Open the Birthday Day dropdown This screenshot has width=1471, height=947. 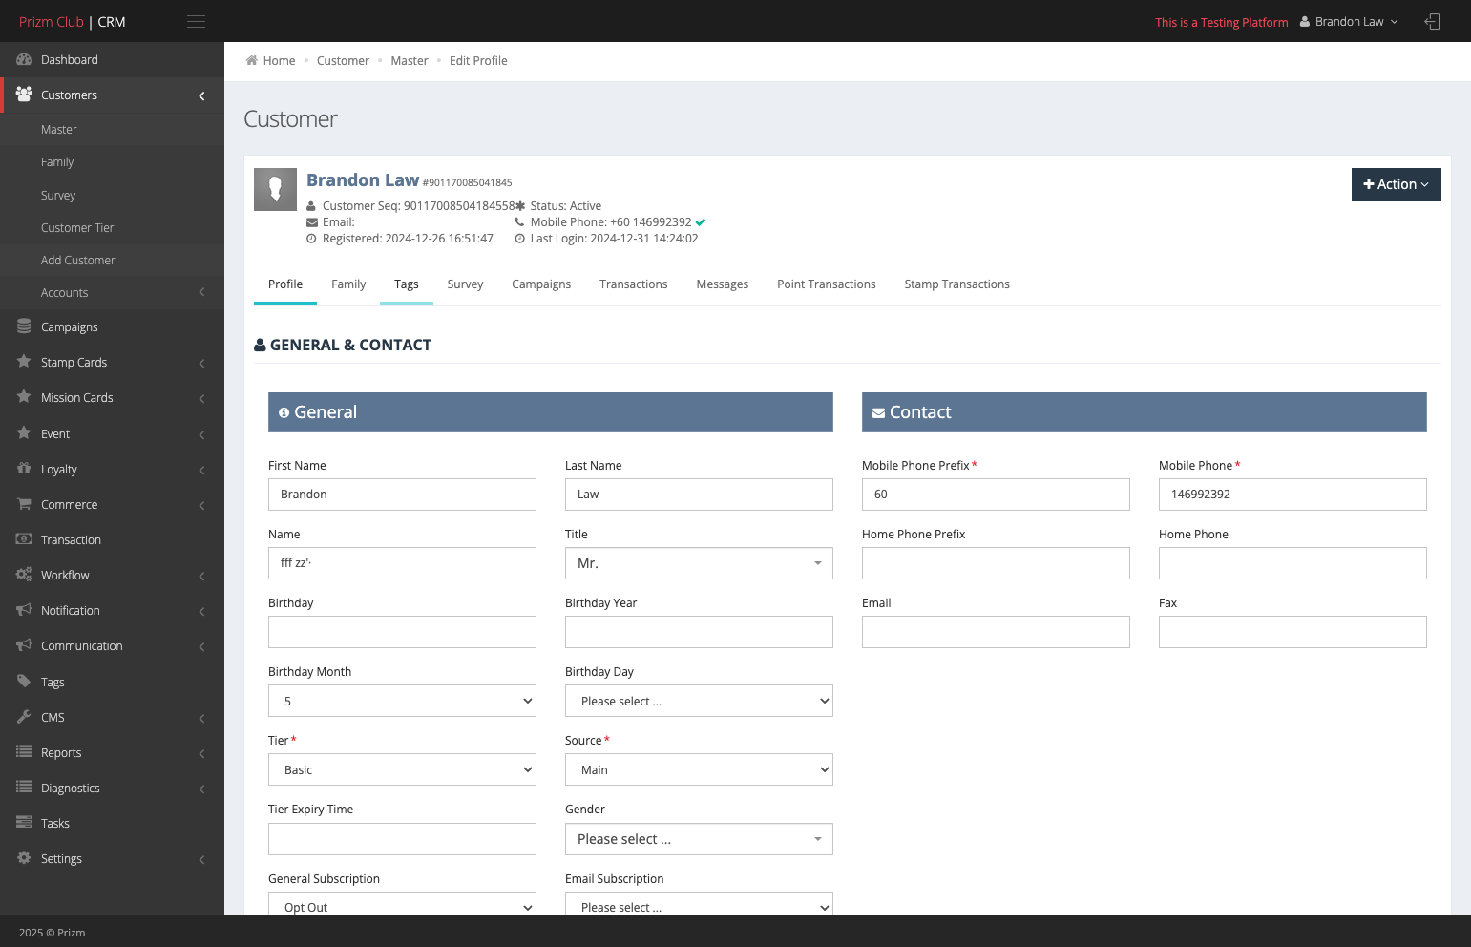pos(699,701)
